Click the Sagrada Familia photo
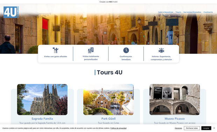The width and height of the screenshot is (217, 132). coord(42,100)
